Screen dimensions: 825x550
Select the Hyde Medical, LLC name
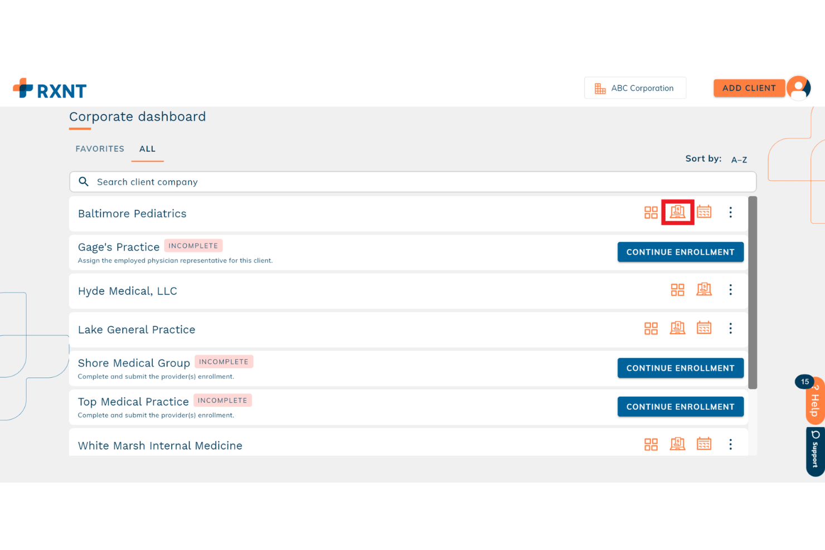pos(128,291)
